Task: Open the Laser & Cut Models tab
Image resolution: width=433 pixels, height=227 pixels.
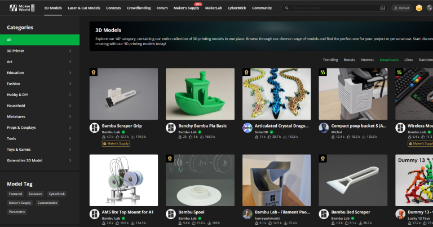Action: (84, 8)
